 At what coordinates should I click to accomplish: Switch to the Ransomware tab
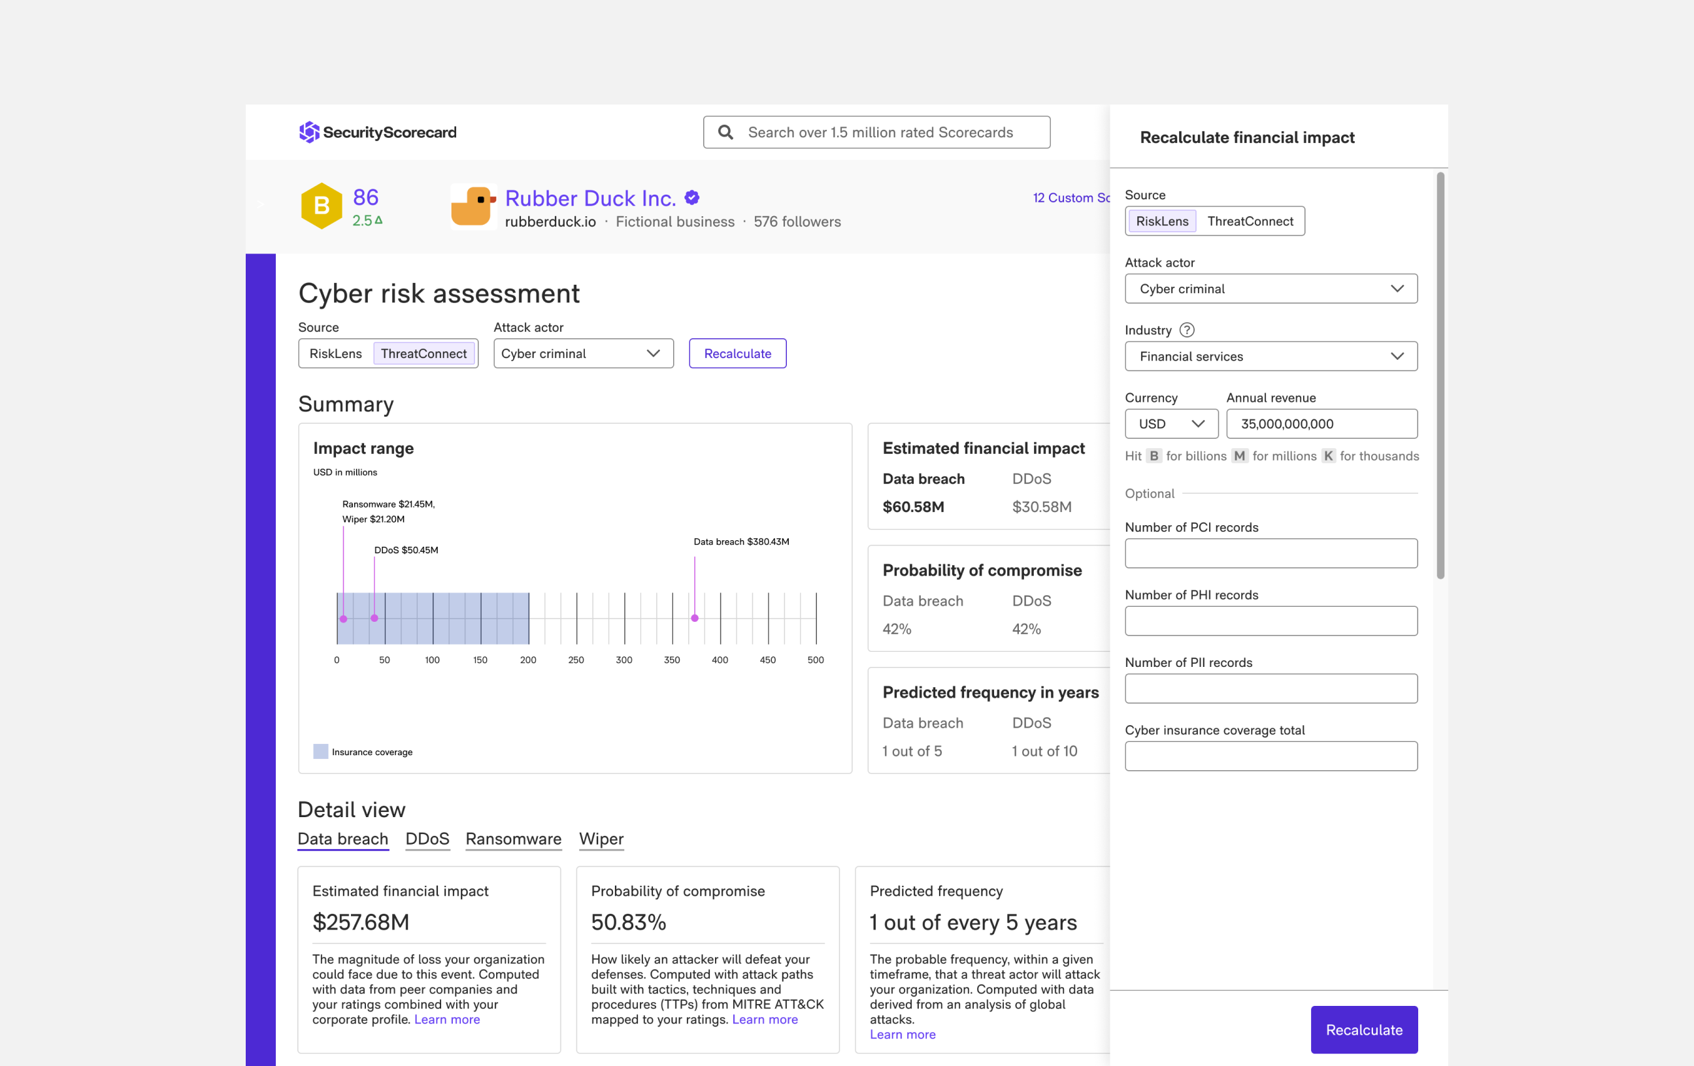pos(514,839)
